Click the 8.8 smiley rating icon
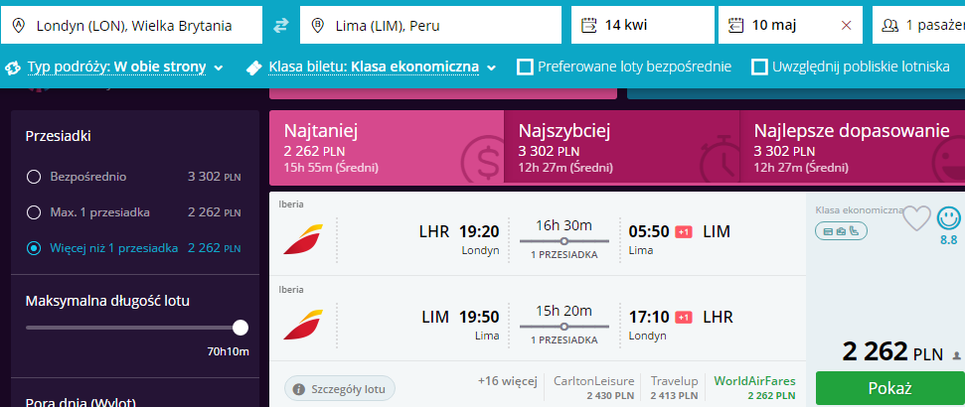This screenshot has width=965, height=407. (948, 217)
